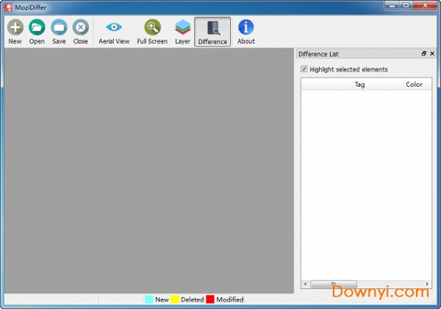Click the scroll left arrow in Difference List
The height and width of the screenshot is (309, 441).
pos(306,285)
